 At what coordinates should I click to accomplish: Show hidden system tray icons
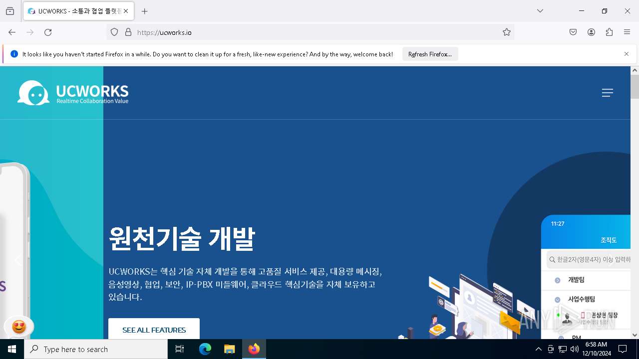click(x=538, y=349)
